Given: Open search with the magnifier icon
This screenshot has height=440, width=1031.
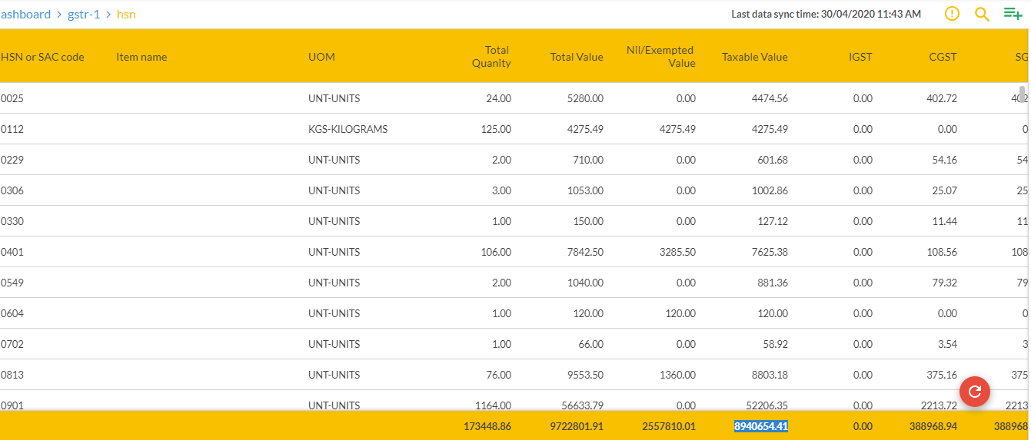Looking at the screenshot, I should [982, 14].
